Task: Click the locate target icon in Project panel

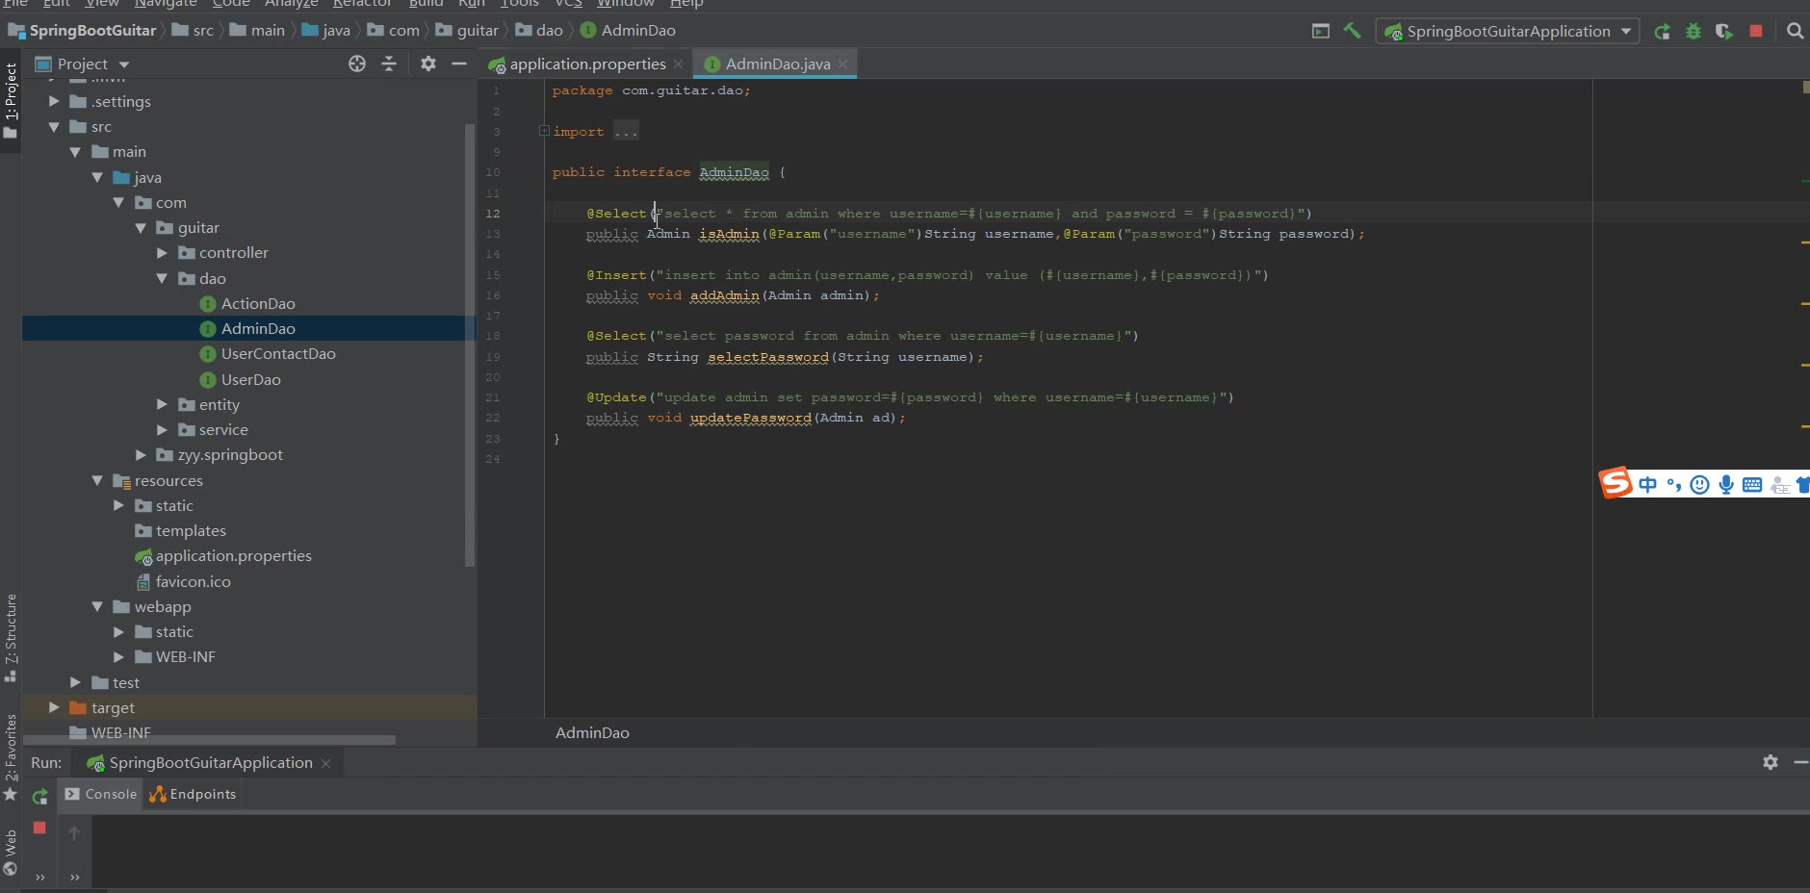Action: coord(357,64)
